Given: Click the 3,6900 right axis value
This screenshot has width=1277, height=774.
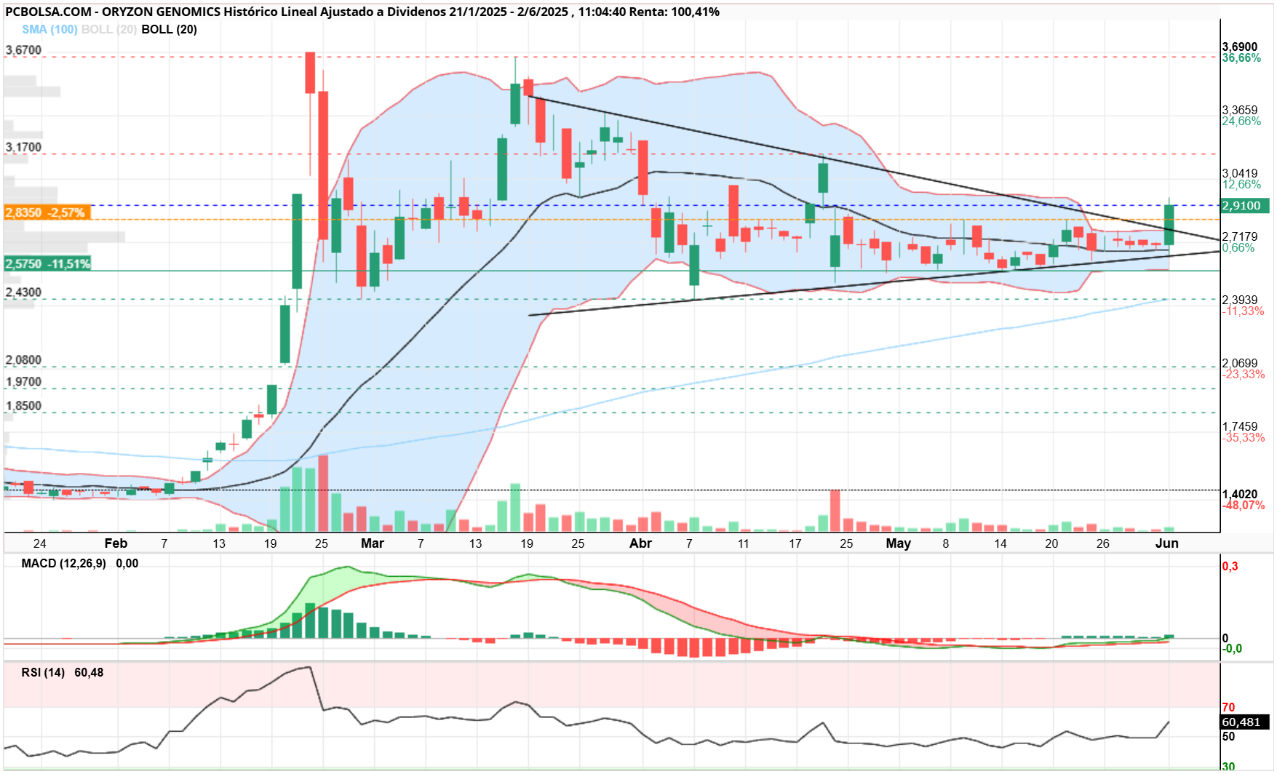Looking at the screenshot, I should point(1240,47).
